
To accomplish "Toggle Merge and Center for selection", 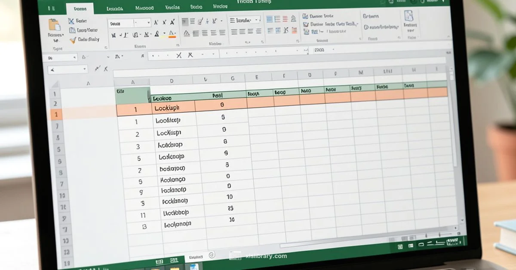I will [224, 33].
